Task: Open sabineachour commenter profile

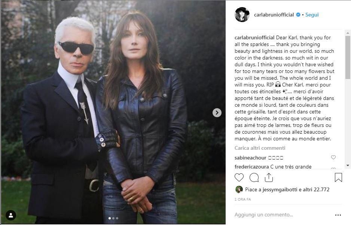Action: coord(250,158)
